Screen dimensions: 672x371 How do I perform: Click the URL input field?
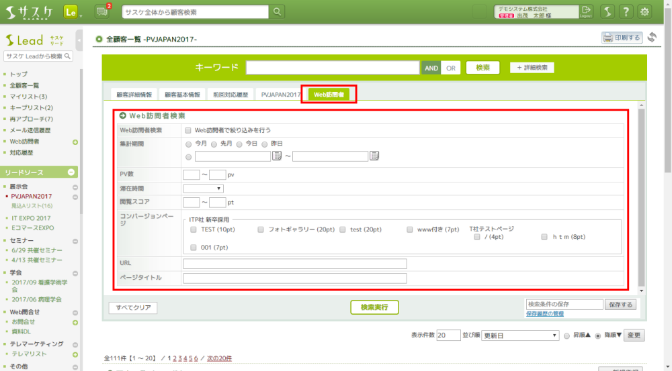[x=294, y=264]
